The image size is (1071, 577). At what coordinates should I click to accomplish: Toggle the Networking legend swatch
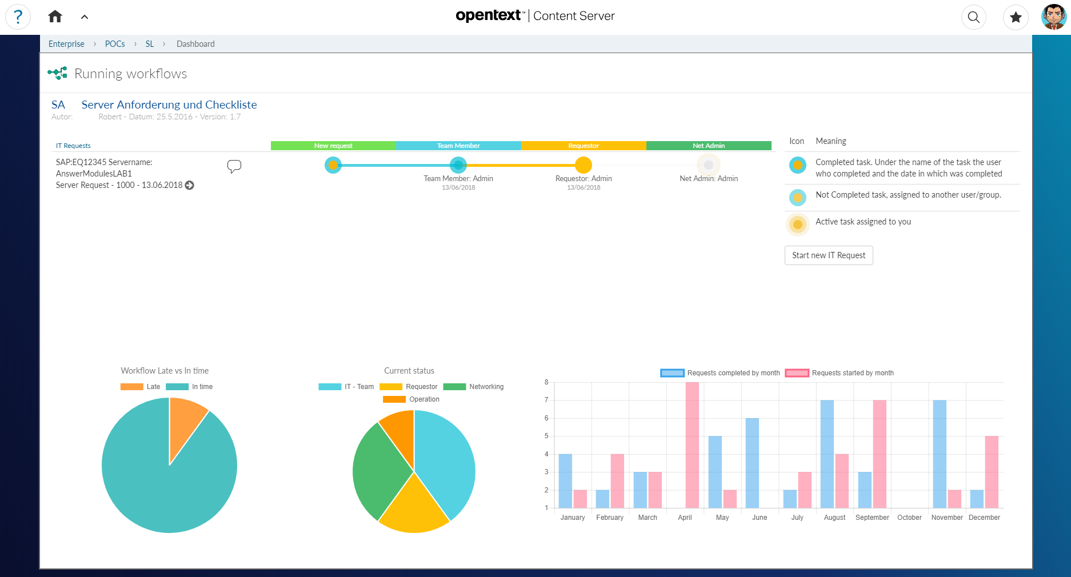point(454,387)
